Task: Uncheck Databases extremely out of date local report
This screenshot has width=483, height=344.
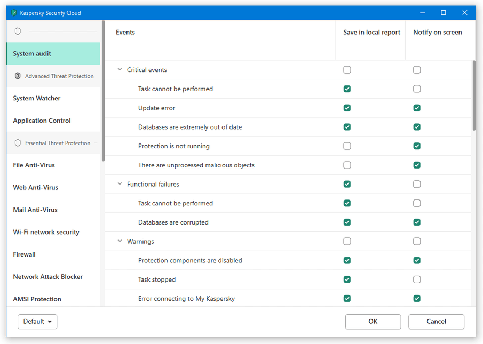Action: tap(347, 127)
